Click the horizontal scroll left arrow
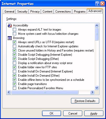 [9, 92]
